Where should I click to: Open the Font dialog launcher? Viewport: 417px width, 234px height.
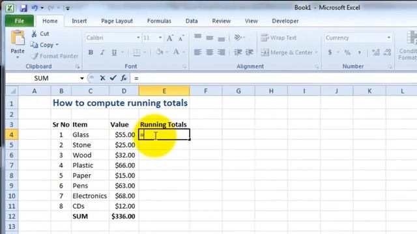pos(184,66)
